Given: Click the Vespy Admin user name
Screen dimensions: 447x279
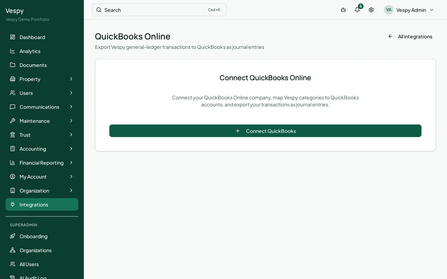Looking at the screenshot, I should click(x=411, y=10).
